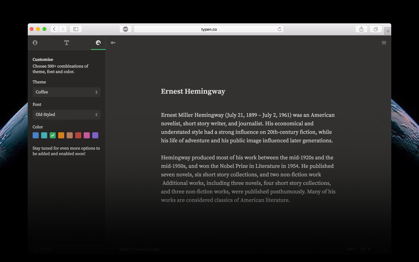419x262 pixels.
Task: Click the paragraph starting 'Ernest Miller Hemingway'
Action: point(248,128)
